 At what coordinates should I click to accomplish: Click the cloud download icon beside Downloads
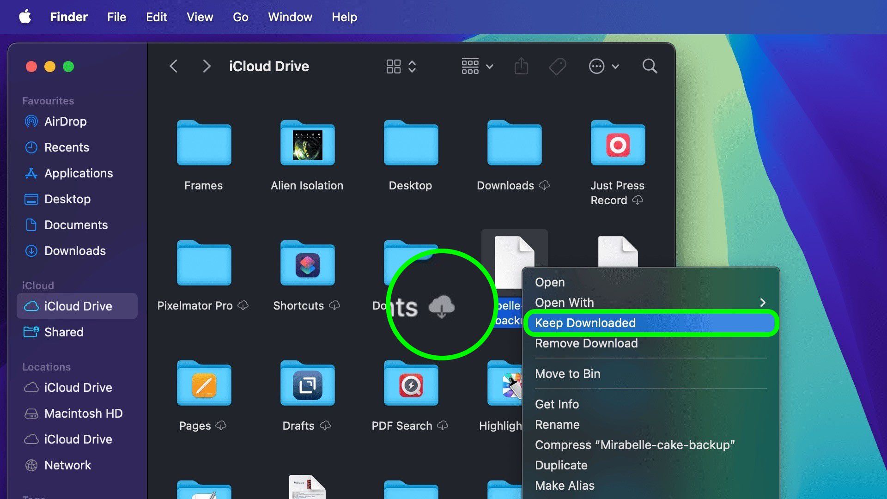tap(545, 186)
